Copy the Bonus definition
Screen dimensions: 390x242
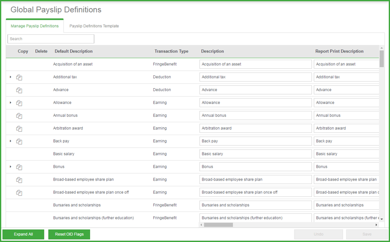point(19,167)
